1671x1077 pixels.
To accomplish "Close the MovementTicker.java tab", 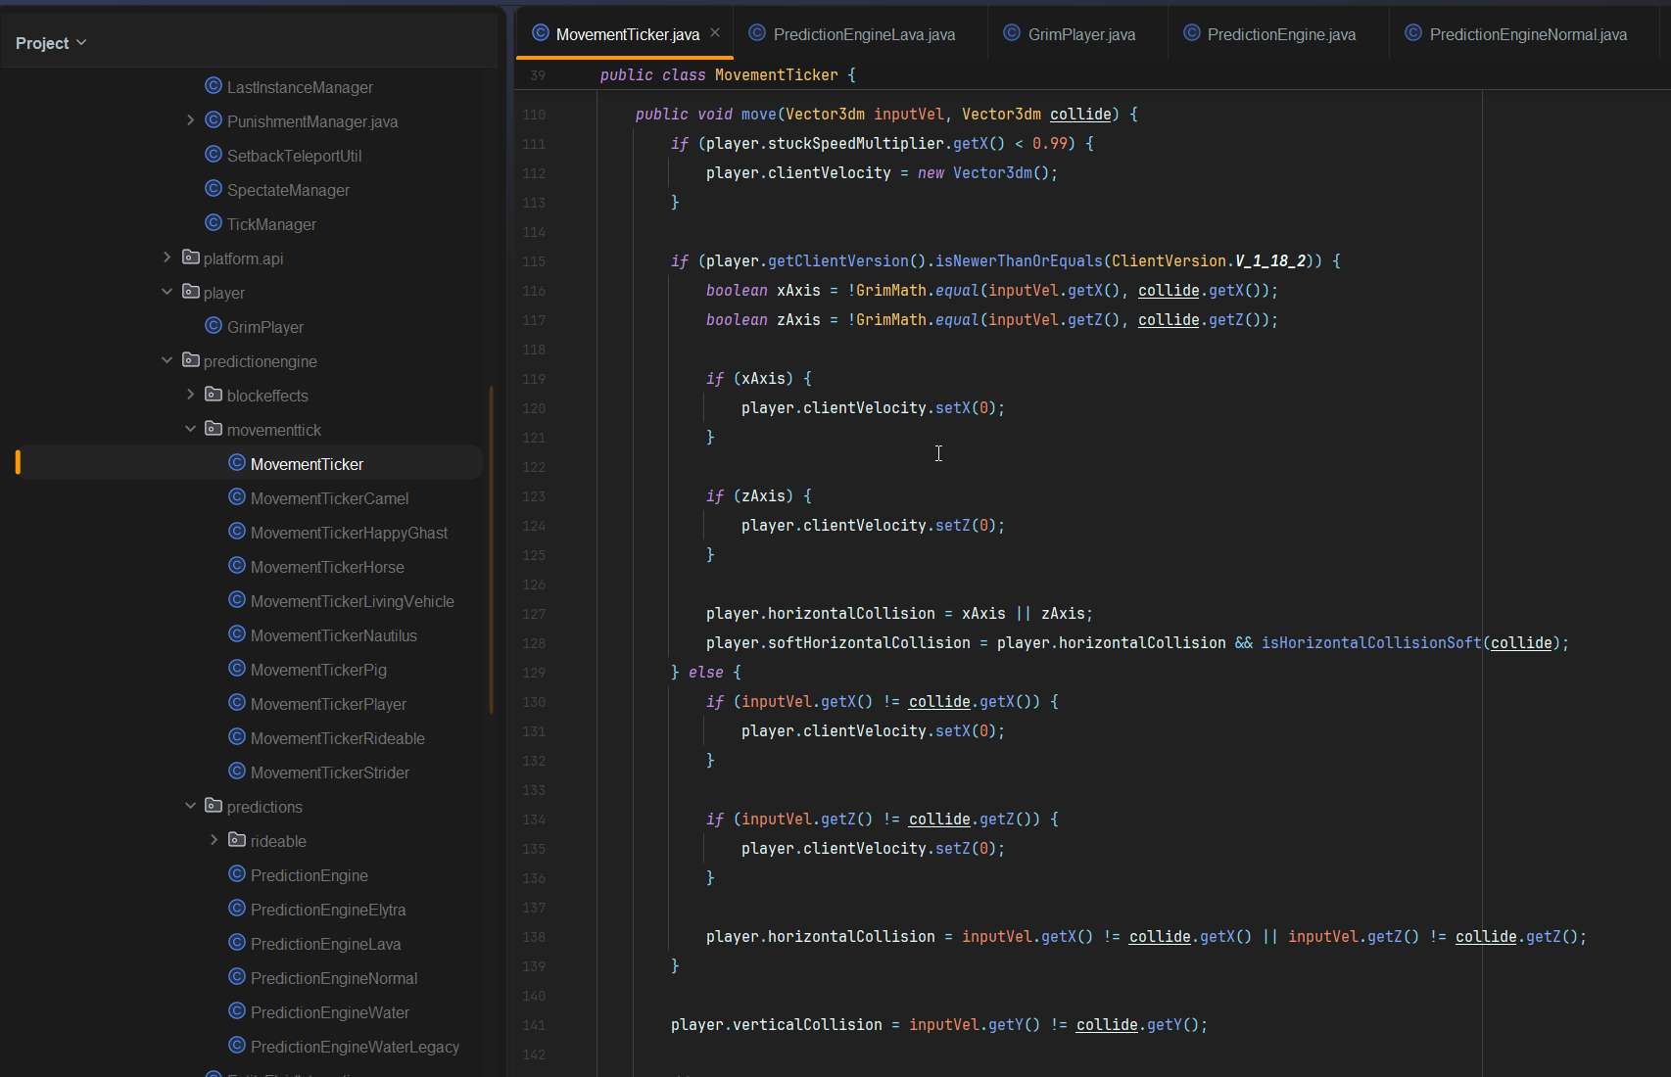I will click(x=715, y=32).
